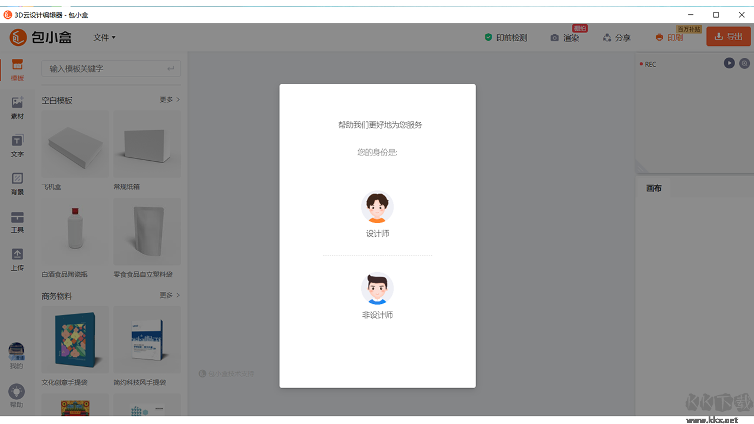Maximize the 包小盒 window
This screenshot has width=754, height=424.
click(716, 15)
